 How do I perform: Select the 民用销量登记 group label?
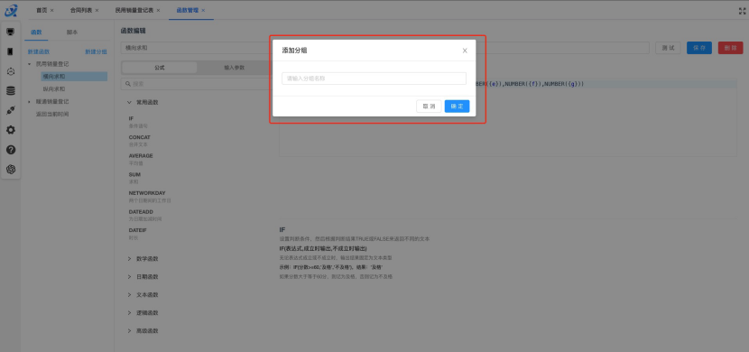click(52, 64)
